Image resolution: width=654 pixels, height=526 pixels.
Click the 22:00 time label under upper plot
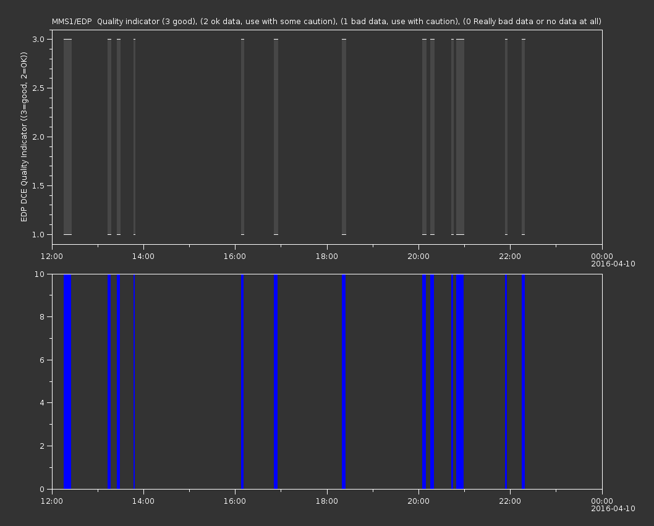click(x=510, y=256)
